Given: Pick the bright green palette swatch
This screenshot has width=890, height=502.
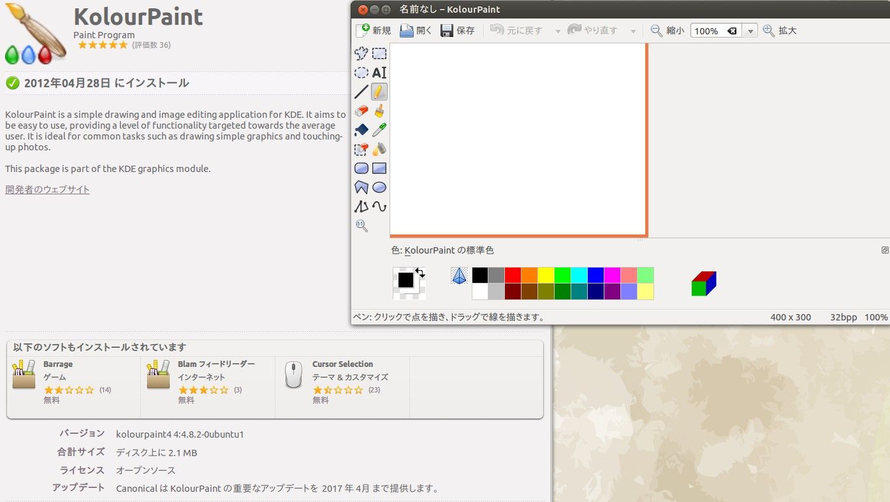Looking at the screenshot, I should pyautogui.click(x=563, y=275).
